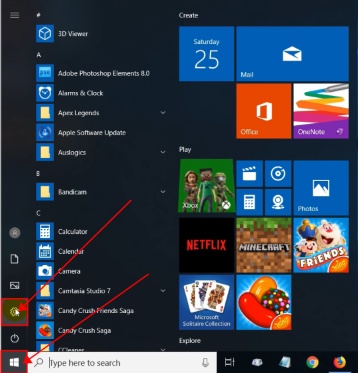The image size is (358, 373).
Task: Open the Mail tile
Action: (x=292, y=54)
